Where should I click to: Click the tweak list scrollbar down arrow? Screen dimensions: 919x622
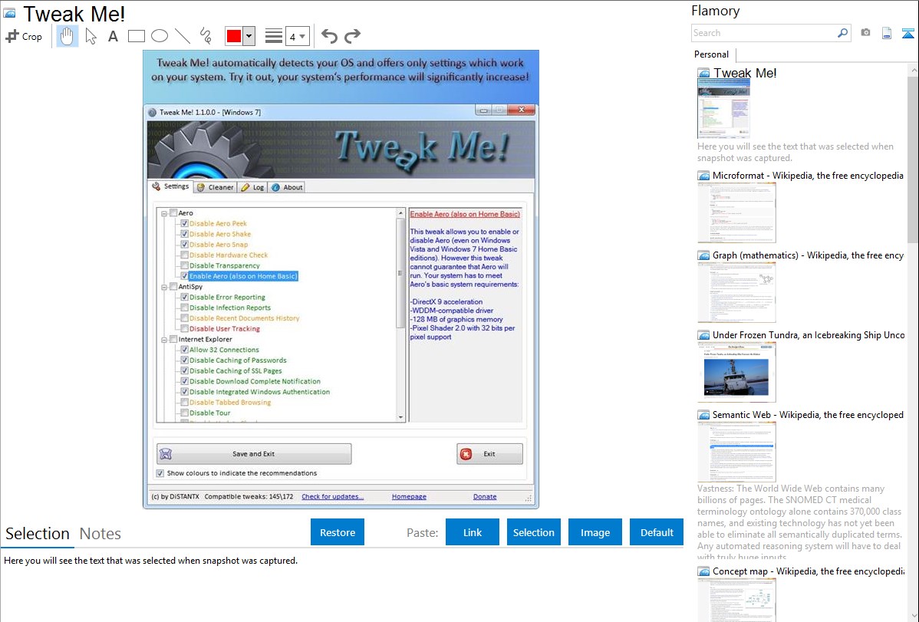[x=401, y=417]
